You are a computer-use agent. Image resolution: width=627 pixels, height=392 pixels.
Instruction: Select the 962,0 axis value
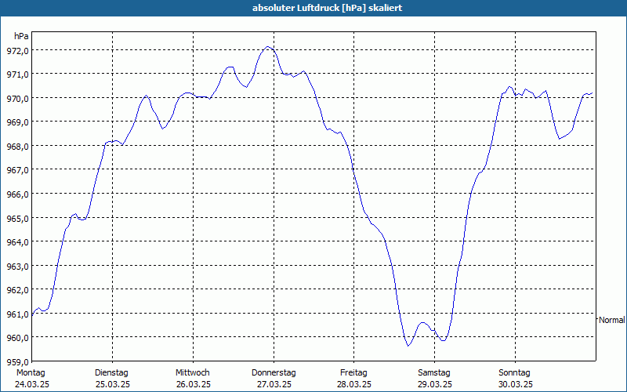point(18,289)
